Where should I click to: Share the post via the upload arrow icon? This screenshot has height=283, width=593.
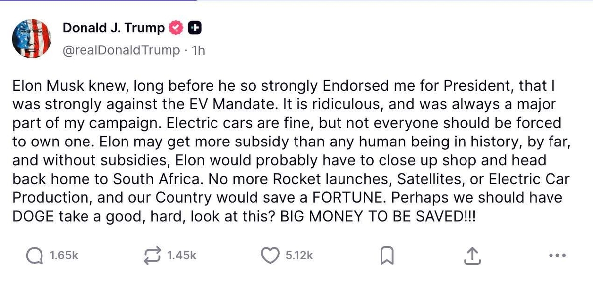click(472, 256)
